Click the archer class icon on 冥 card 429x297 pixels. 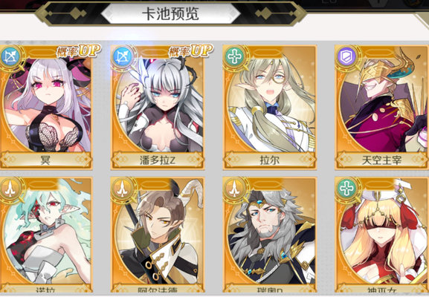click(x=10, y=57)
